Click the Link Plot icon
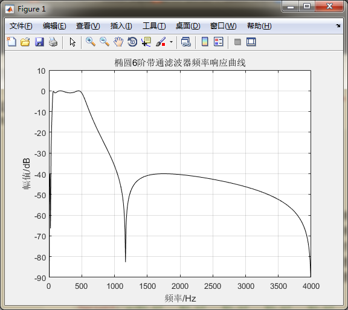The image size is (348, 310). (x=185, y=42)
